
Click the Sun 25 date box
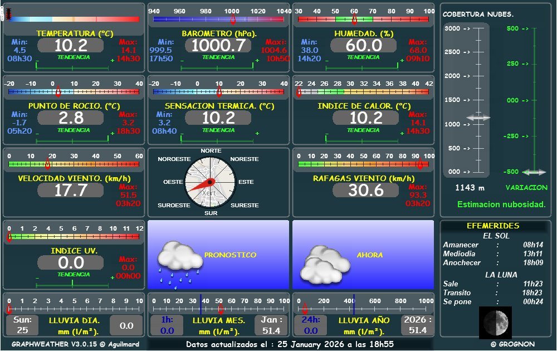pyautogui.click(x=23, y=325)
